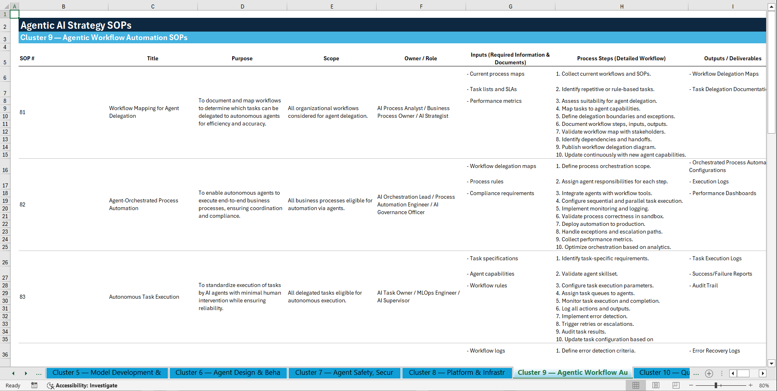Viewport: 777px width, 391px height.
Task: Open Page Break Preview view
Action: (x=675, y=385)
